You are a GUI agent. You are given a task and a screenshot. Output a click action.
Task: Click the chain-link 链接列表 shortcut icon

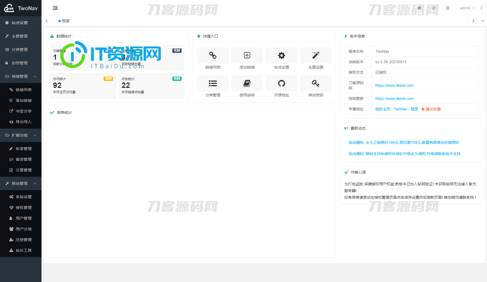click(x=213, y=55)
